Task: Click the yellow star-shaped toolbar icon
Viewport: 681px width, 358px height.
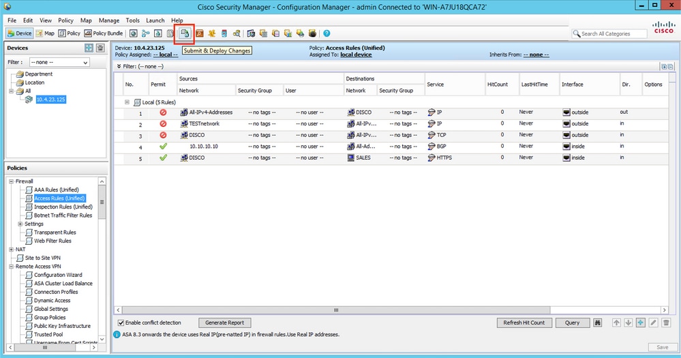Action: (x=211, y=33)
